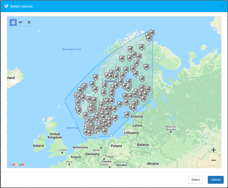Click the polygon vertex above Netherlands

pos(83,139)
